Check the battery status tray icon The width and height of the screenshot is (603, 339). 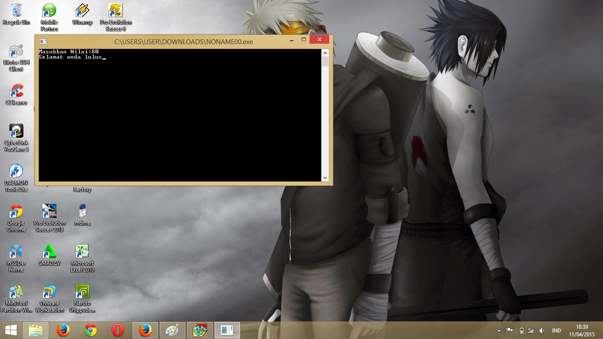[521, 331]
